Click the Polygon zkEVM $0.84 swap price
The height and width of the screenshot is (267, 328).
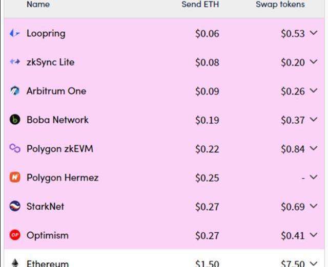click(x=292, y=149)
